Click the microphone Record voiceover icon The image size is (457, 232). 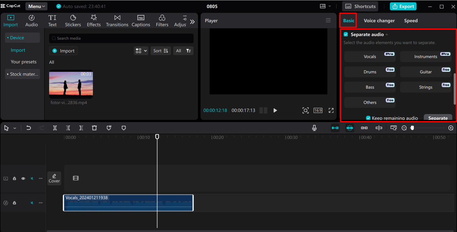[314, 128]
